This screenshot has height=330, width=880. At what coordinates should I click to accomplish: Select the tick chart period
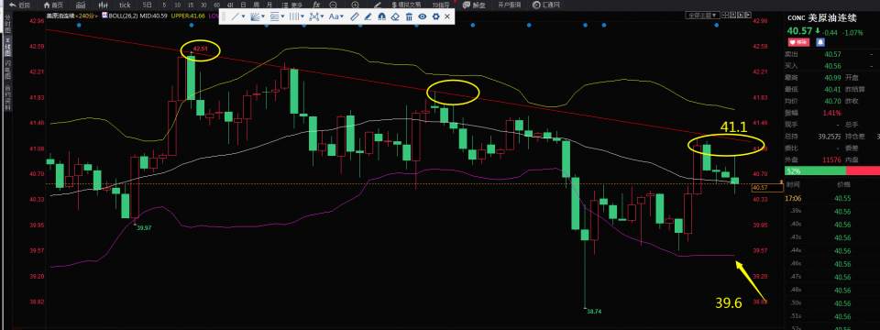pyautogui.click(x=125, y=5)
